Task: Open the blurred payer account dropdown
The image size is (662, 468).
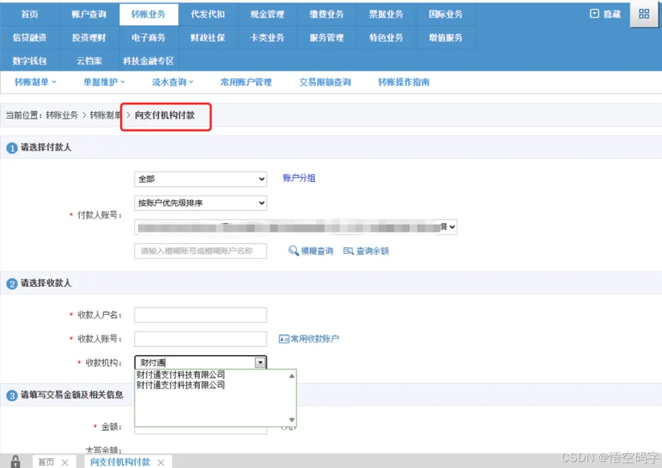Action: [295, 227]
